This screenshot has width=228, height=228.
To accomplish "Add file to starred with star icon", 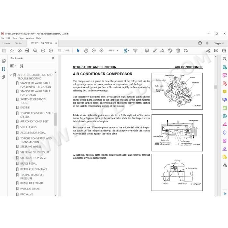I will point(12,50).
